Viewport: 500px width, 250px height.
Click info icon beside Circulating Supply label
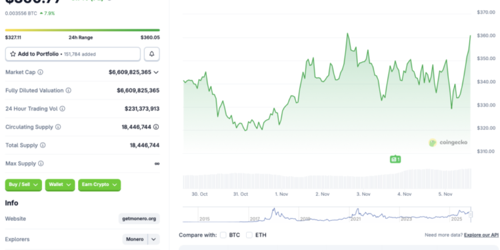coord(58,127)
